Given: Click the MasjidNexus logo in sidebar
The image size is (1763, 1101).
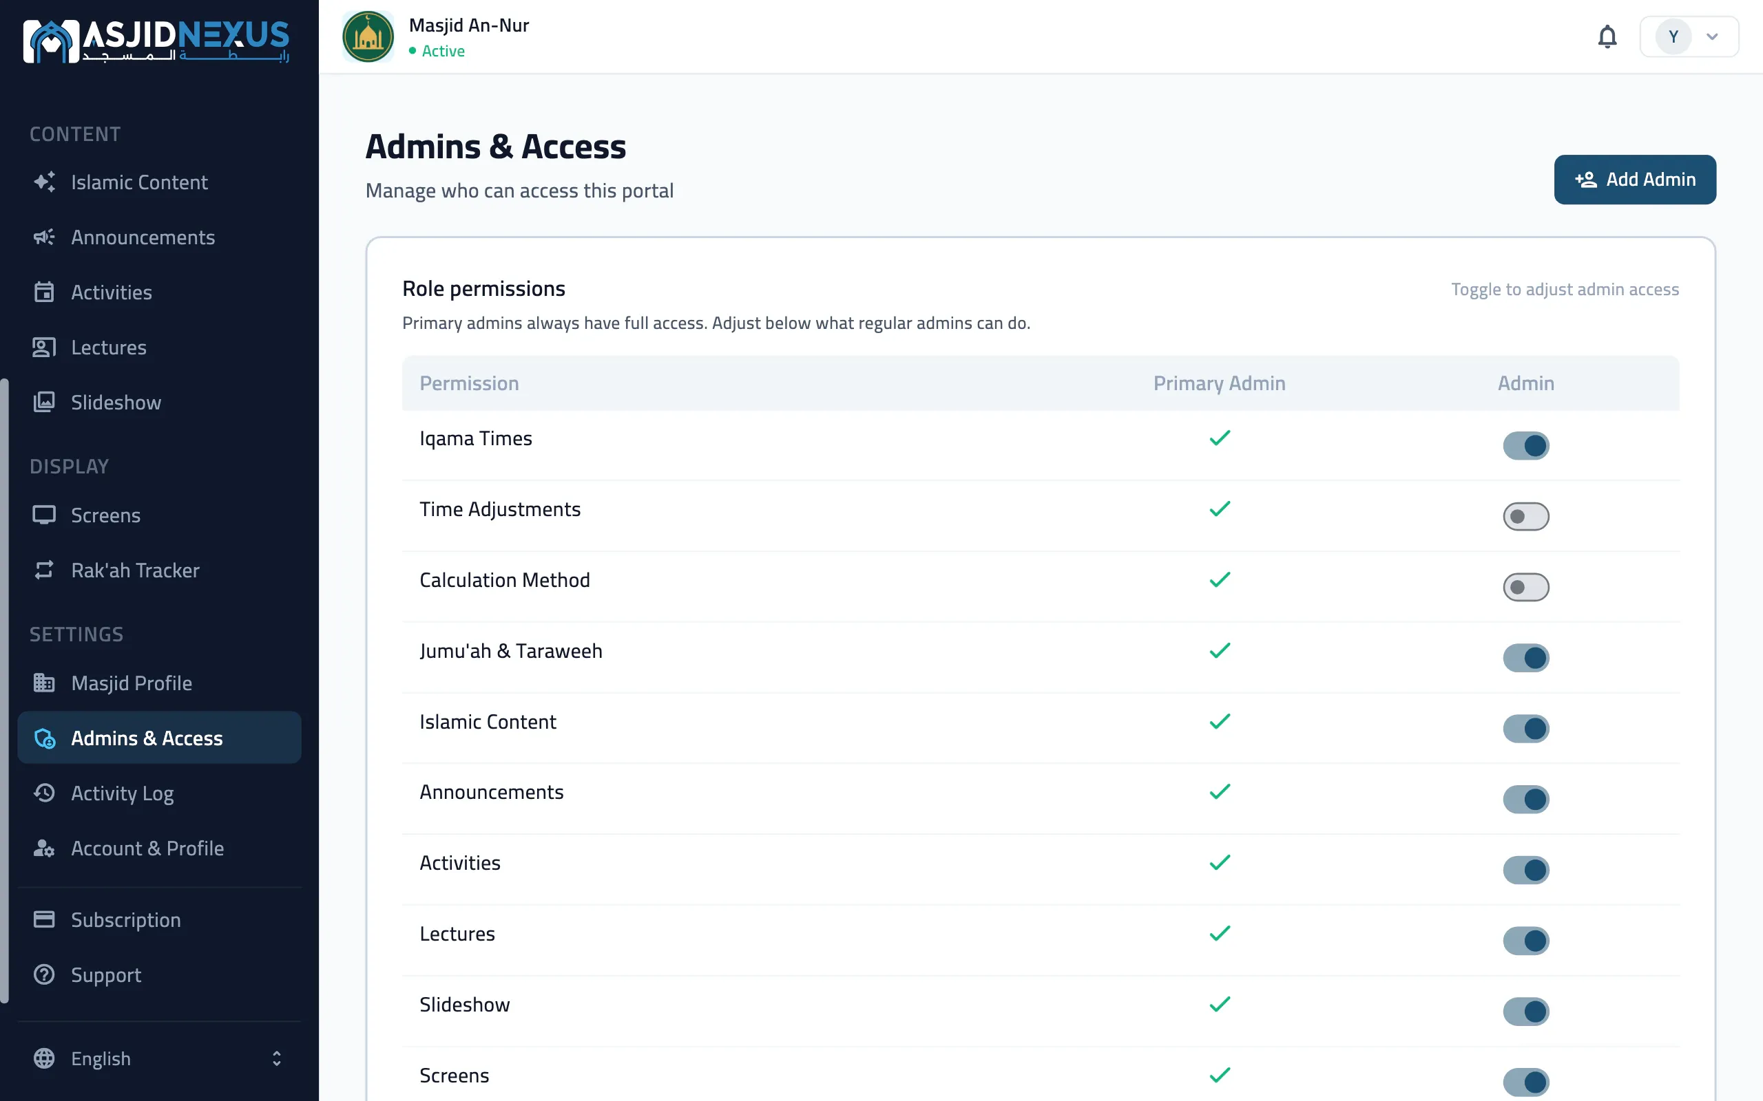Looking at the screenshot, I should pyautogui.click(x=156, y=41).
